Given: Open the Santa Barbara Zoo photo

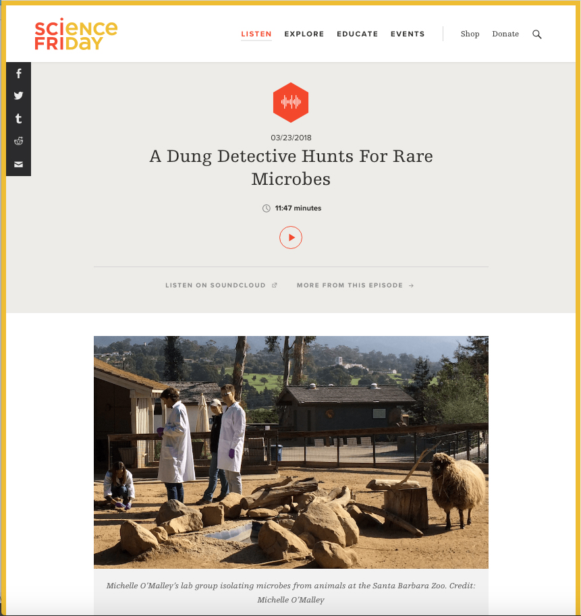Looking at the screenshot, I should click(291, 452).
